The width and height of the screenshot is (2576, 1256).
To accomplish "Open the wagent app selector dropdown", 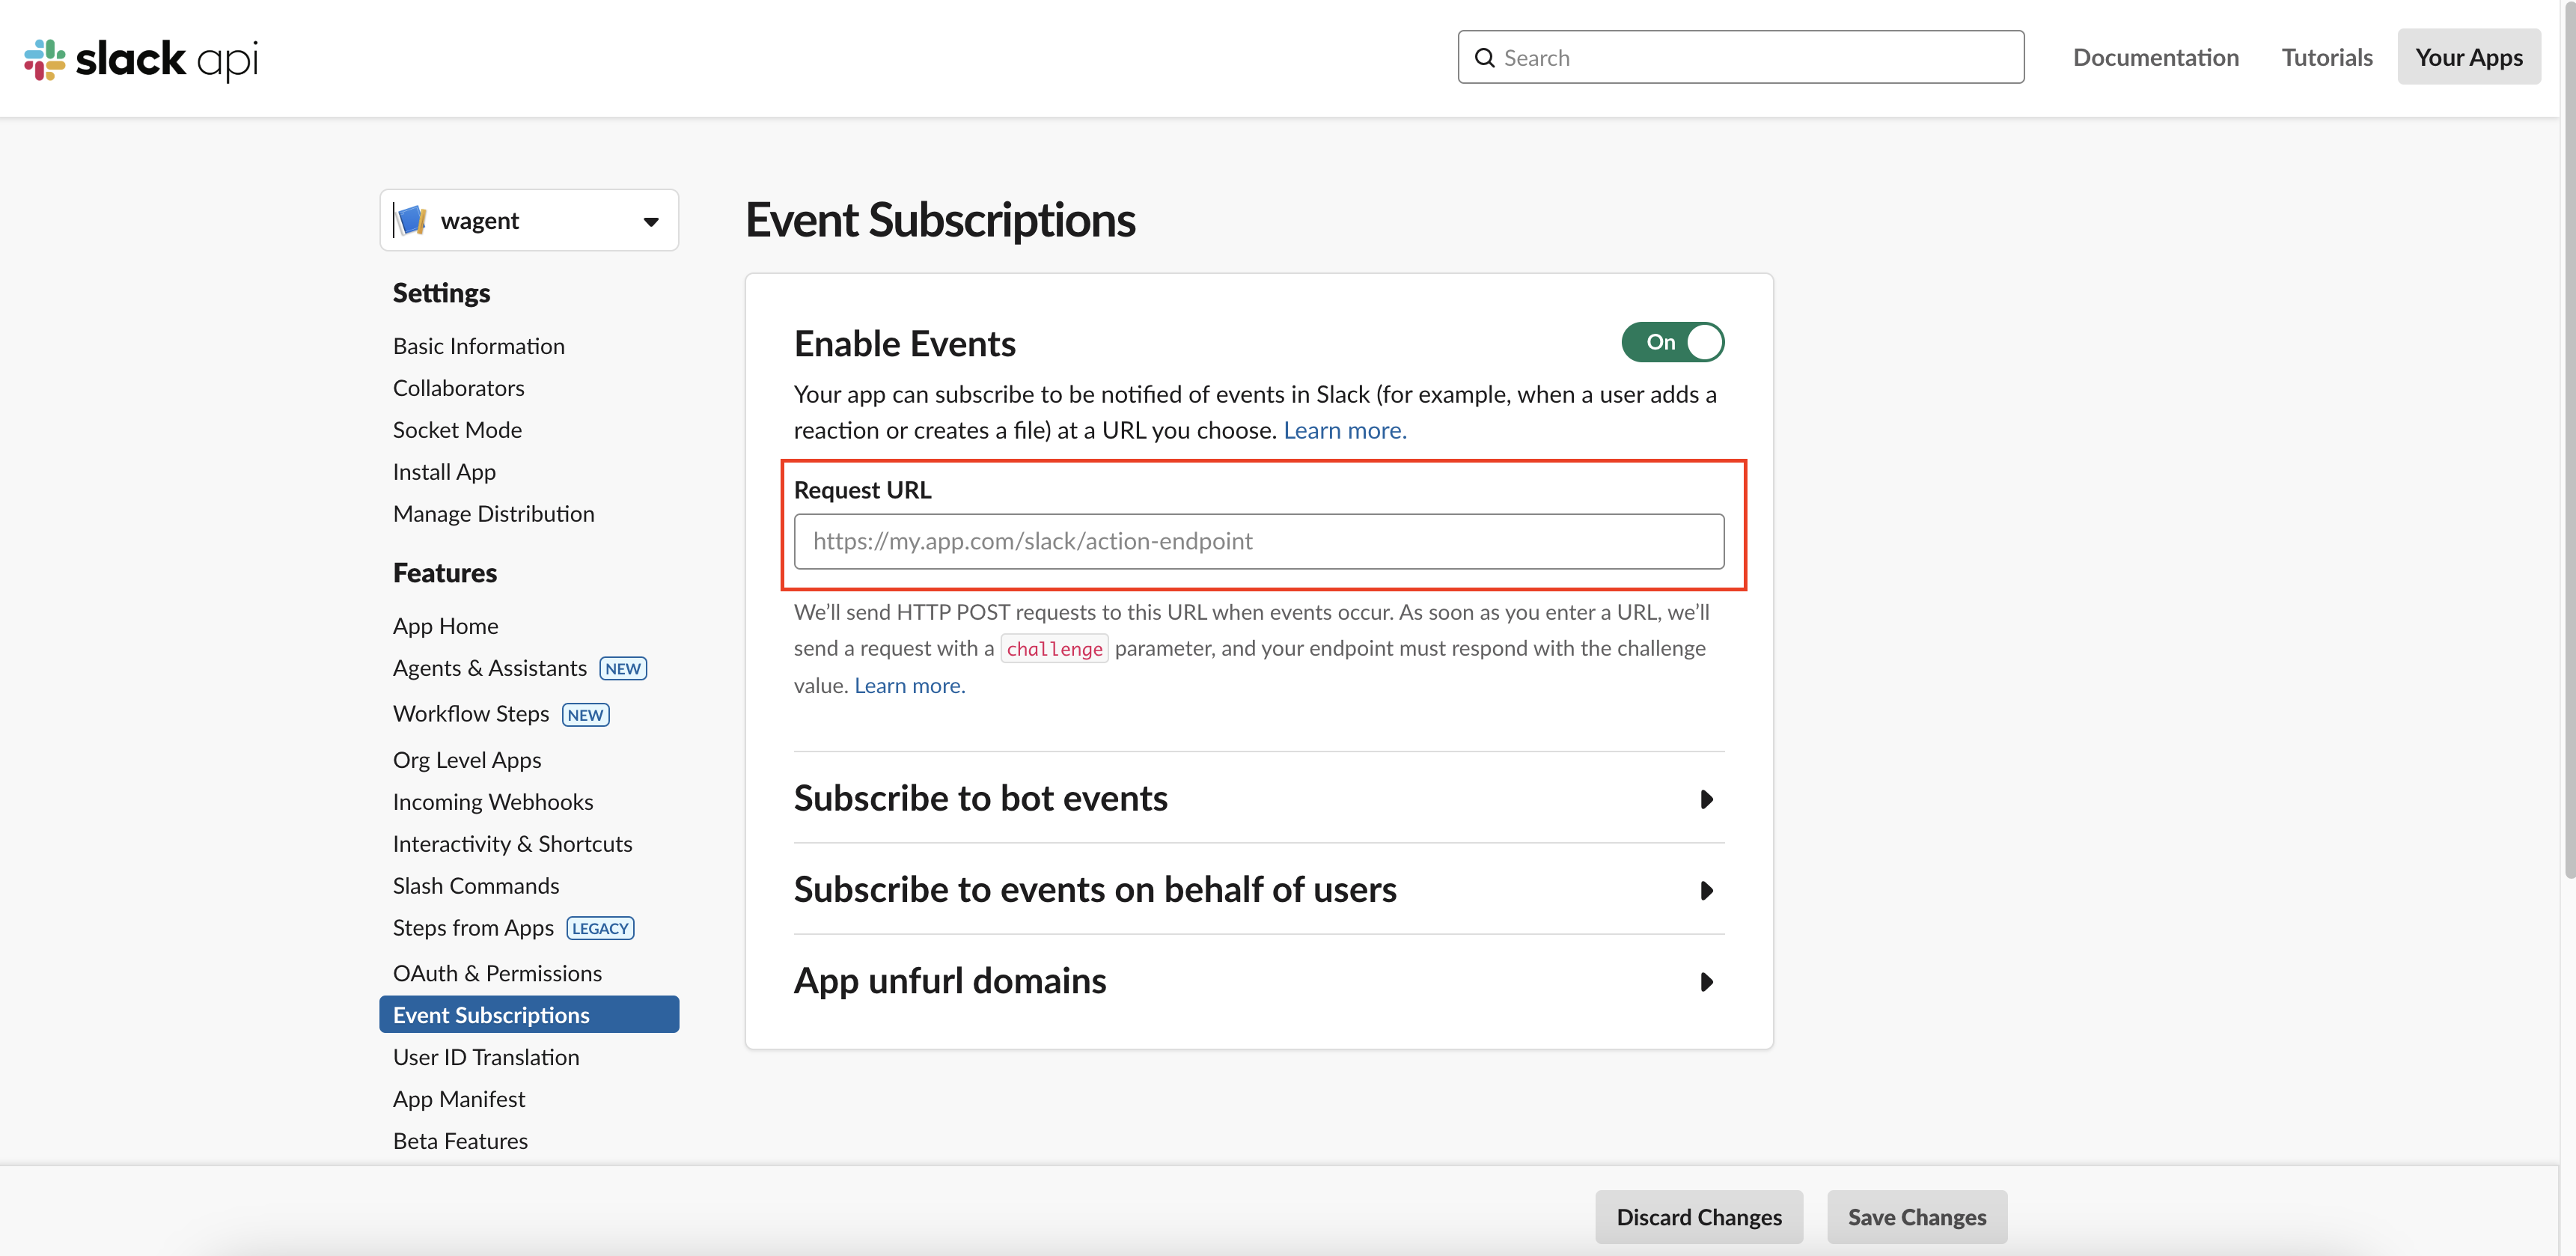I will (529, 220).
